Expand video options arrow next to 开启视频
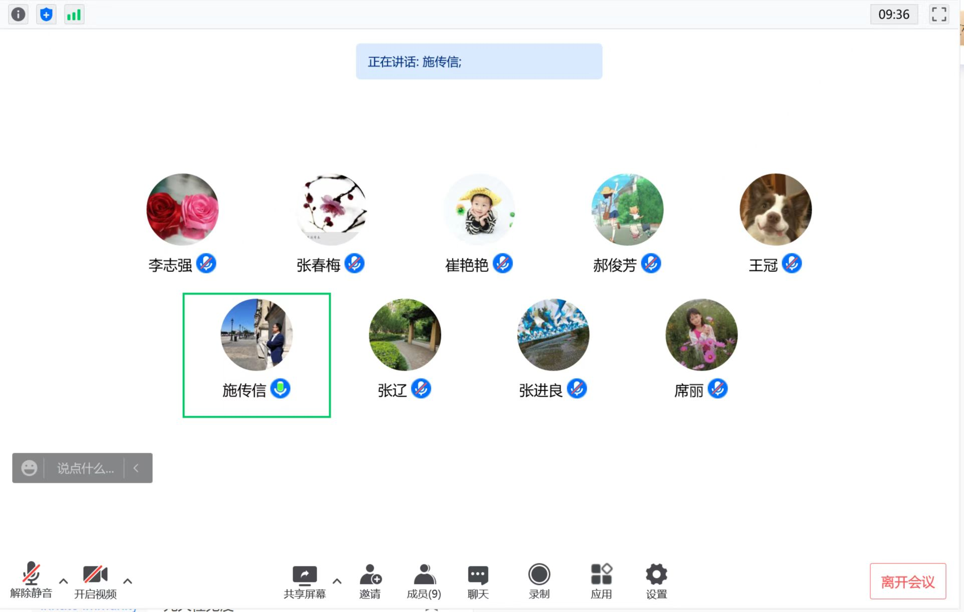Viewport: 964px width, 612px height. click(128, 581)
